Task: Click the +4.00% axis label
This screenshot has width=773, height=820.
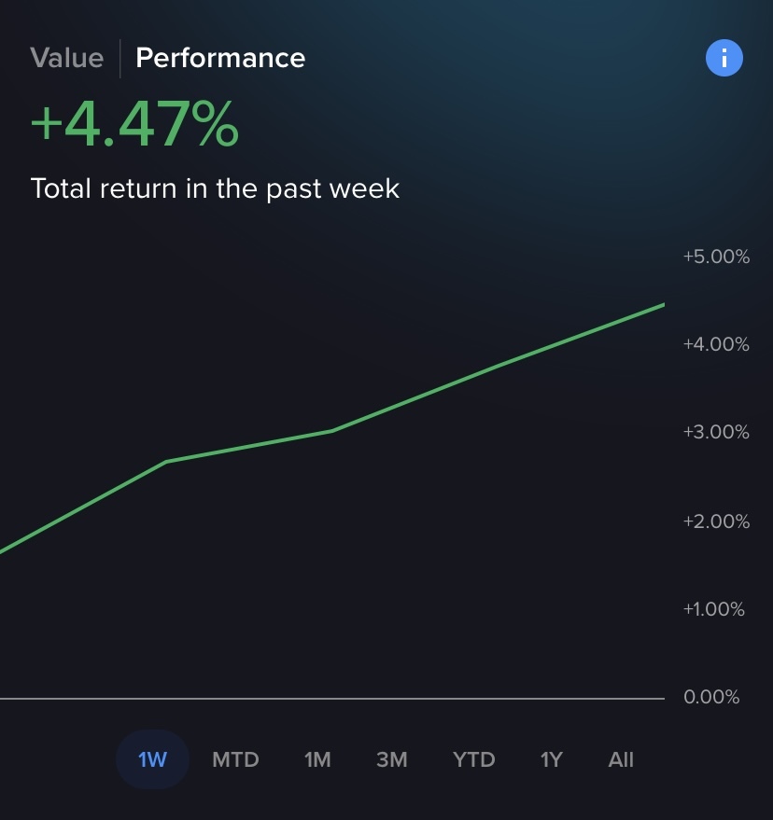Action: [x=716, y=344]
